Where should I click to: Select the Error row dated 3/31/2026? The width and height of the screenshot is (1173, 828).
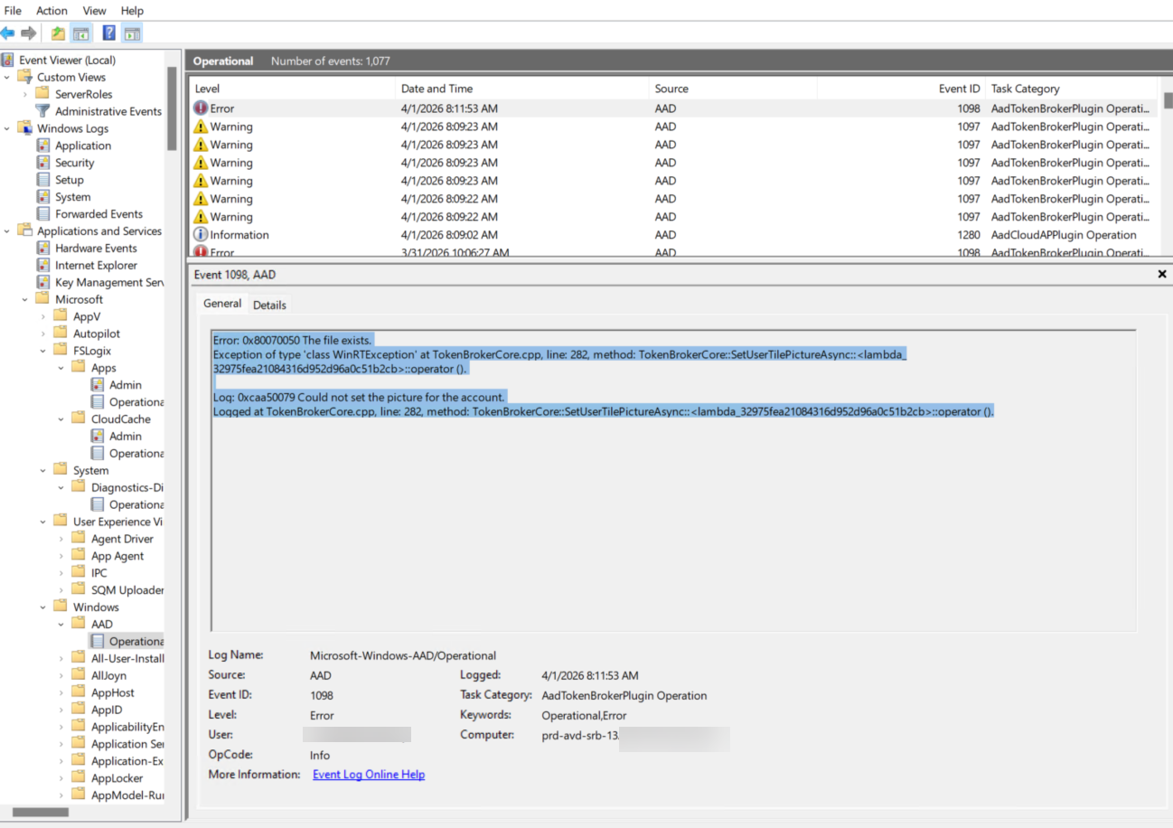(x=673, y=253)
